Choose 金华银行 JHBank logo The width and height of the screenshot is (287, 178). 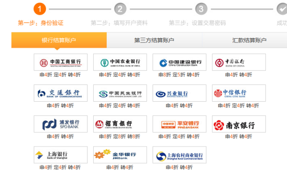click(x=120, y=155)
